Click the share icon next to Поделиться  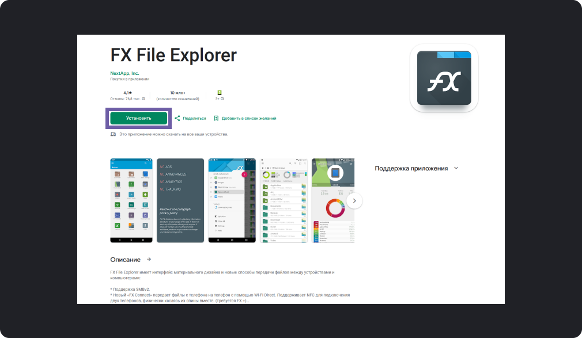point(177,119)
